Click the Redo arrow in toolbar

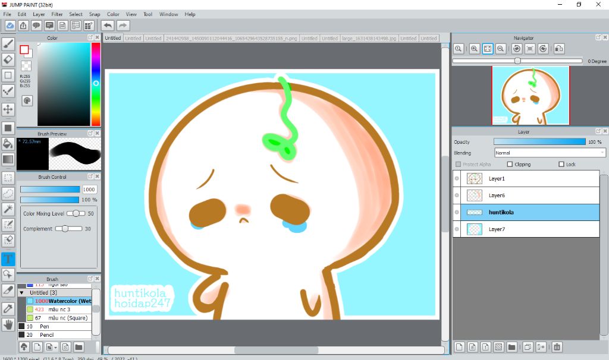123,26
